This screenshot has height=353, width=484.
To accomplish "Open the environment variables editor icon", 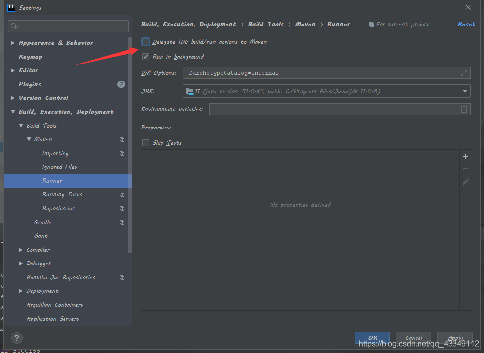I will coord(464,109).
